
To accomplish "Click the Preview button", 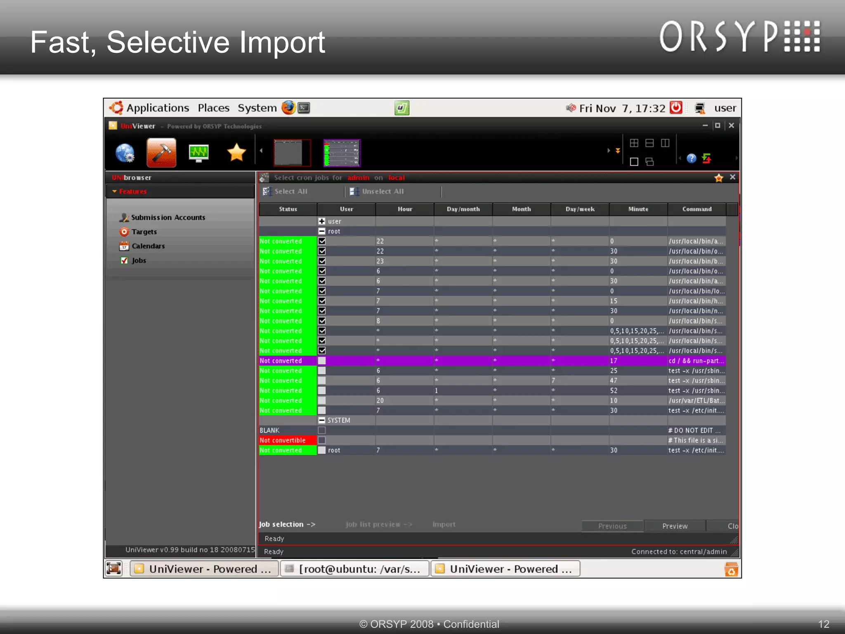I will [675, 526].
